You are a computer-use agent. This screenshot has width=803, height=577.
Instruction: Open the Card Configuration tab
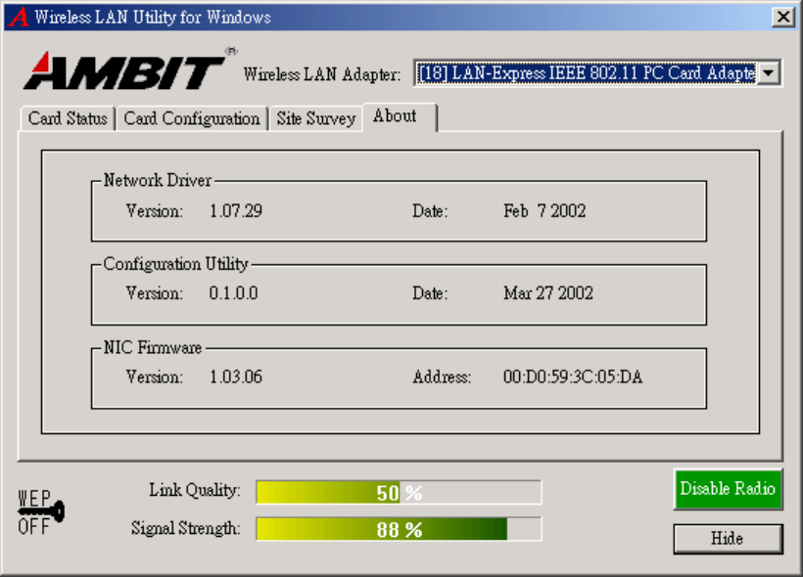pyautogui.click(x=192, y=118)
